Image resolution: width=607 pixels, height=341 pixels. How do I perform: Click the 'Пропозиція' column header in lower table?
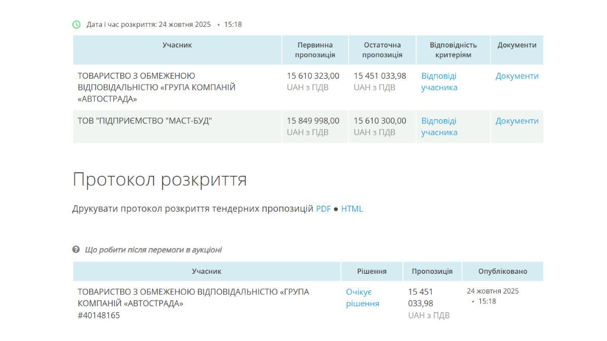click(x=432, y=271)
